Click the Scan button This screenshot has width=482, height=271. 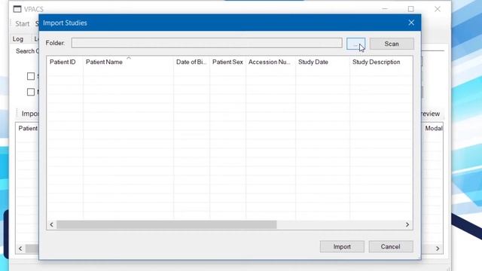pyautogui.click(x=392, y=44)
